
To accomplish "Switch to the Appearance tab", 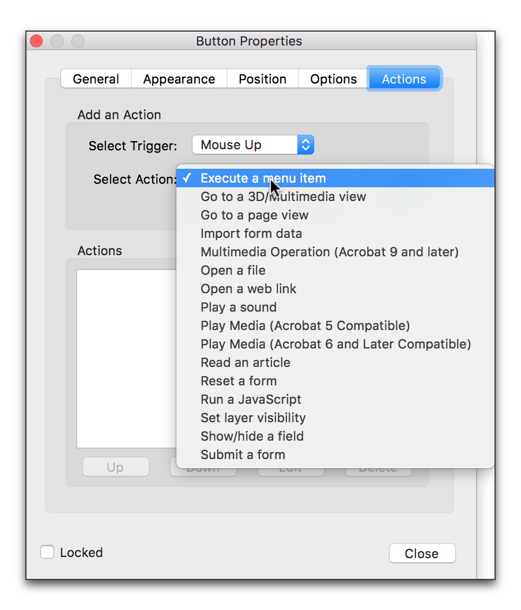I will click(179, 79).
